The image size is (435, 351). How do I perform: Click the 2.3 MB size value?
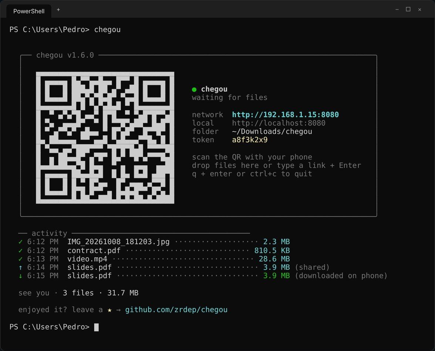[276, 242]
